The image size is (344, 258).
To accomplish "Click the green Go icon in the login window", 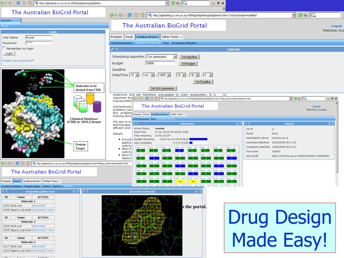I will tap(173, 3).
